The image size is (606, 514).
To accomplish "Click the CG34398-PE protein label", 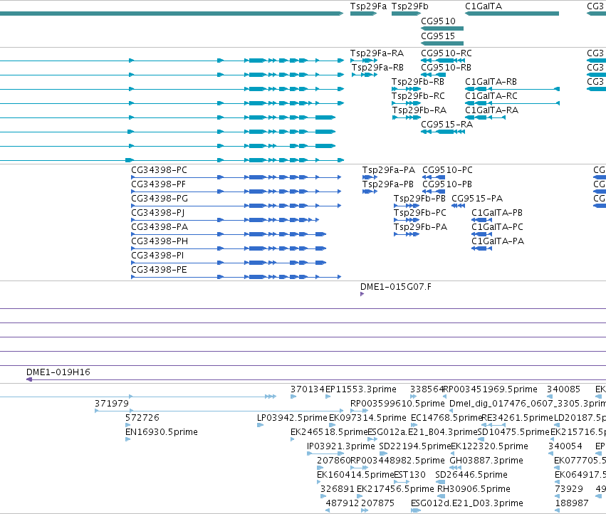I will (159, 270).
